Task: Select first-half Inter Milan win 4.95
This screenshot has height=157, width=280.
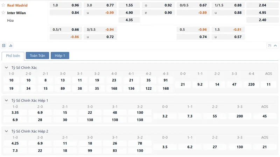Action: click(x=262, y=13)
